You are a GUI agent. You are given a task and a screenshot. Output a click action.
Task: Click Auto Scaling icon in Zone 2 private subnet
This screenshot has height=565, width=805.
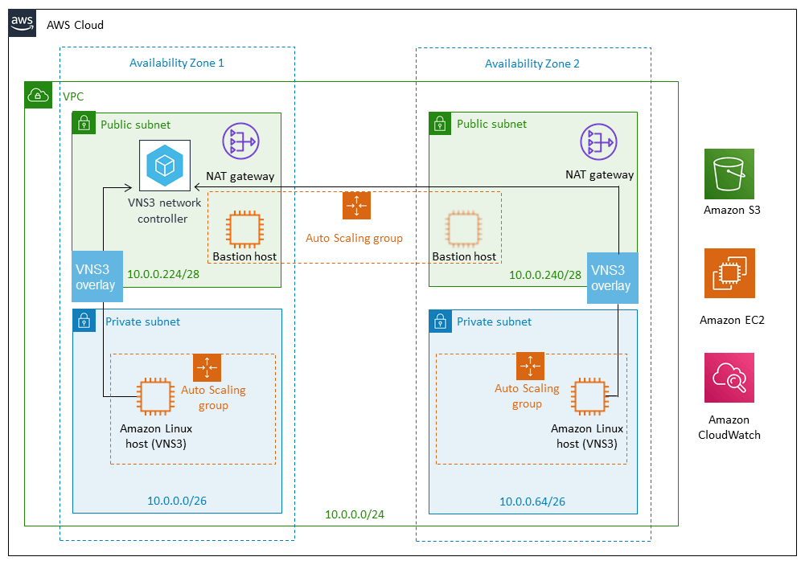(x=530, y=366)
